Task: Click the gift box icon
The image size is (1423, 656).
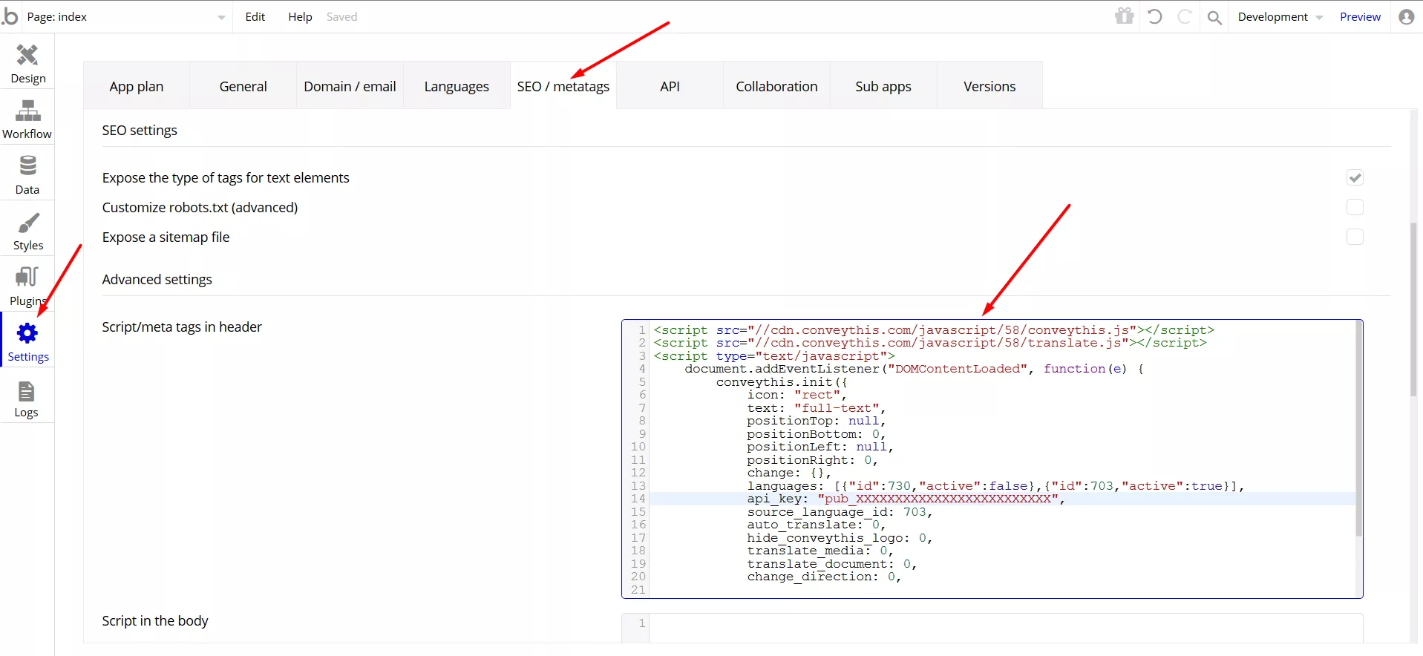Action: click(1125, 16)
